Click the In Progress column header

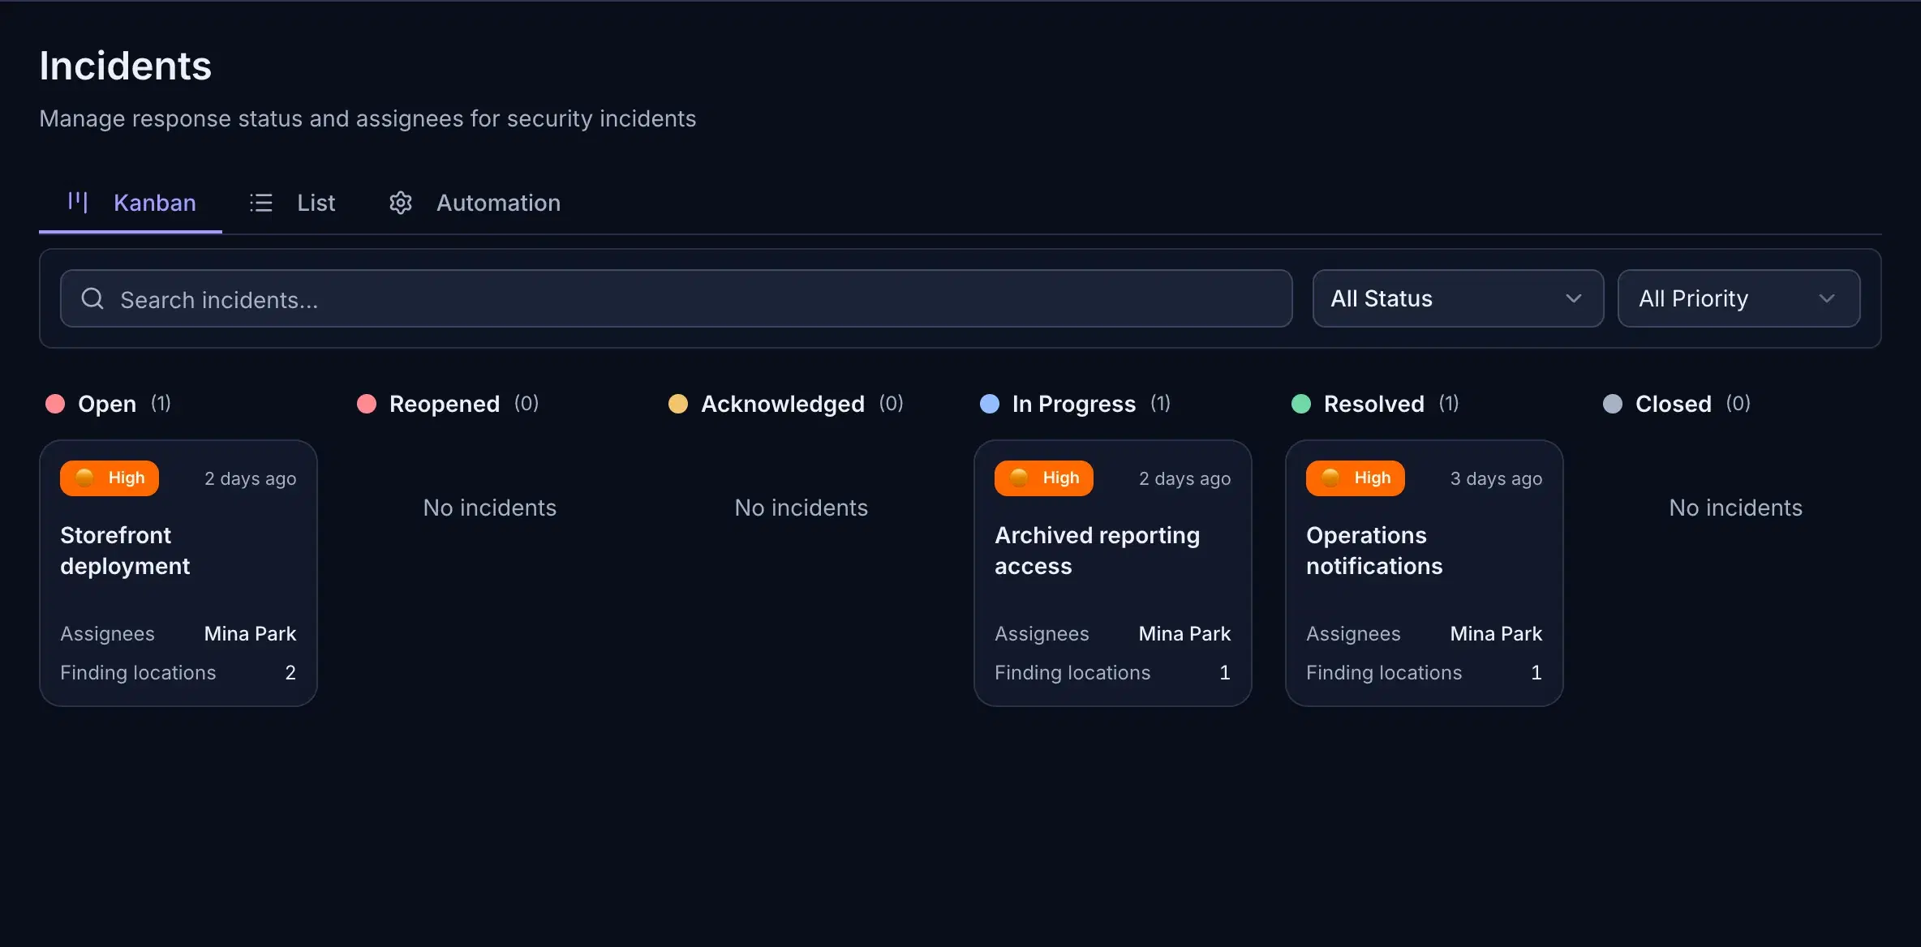(1074, 404)
